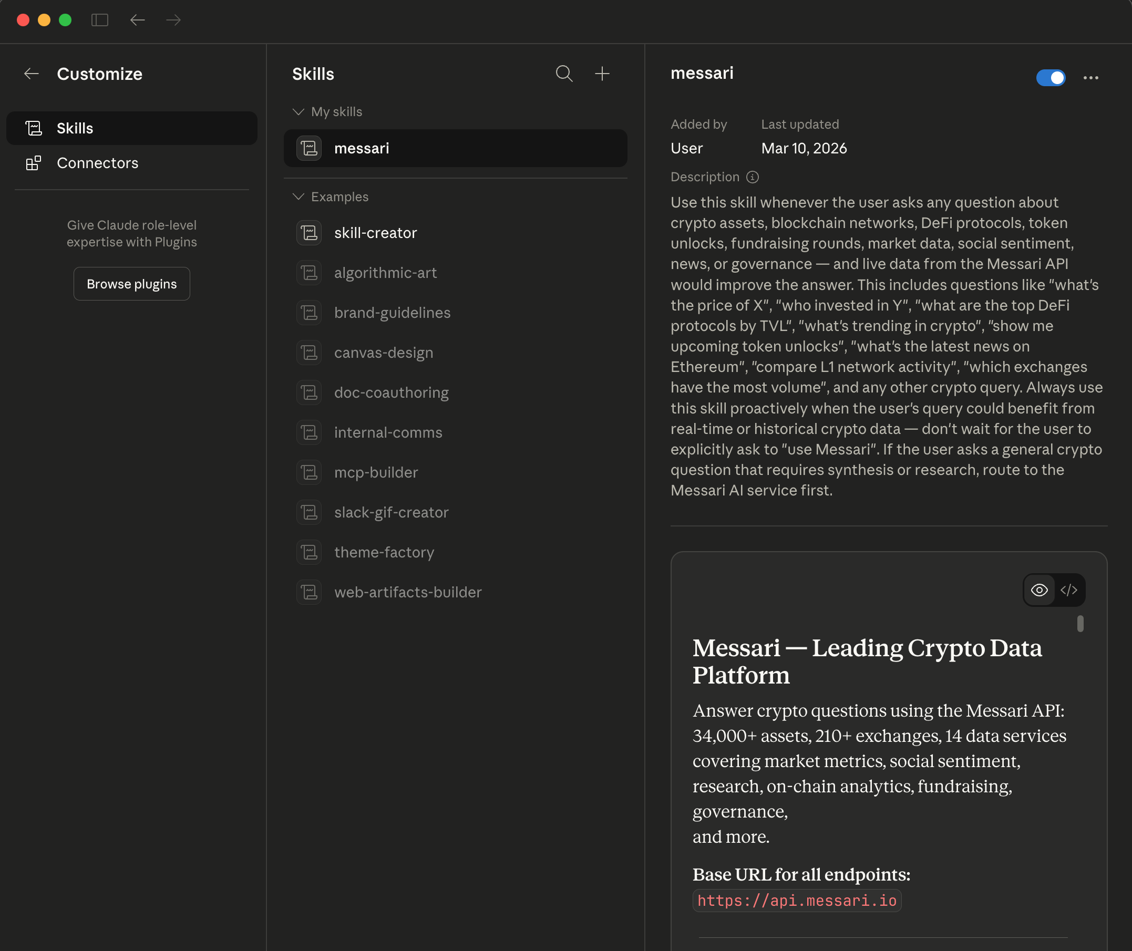Navigate back using title bar arrow
The height and width of the screenshot is (951, 1132).
[138, 20]
